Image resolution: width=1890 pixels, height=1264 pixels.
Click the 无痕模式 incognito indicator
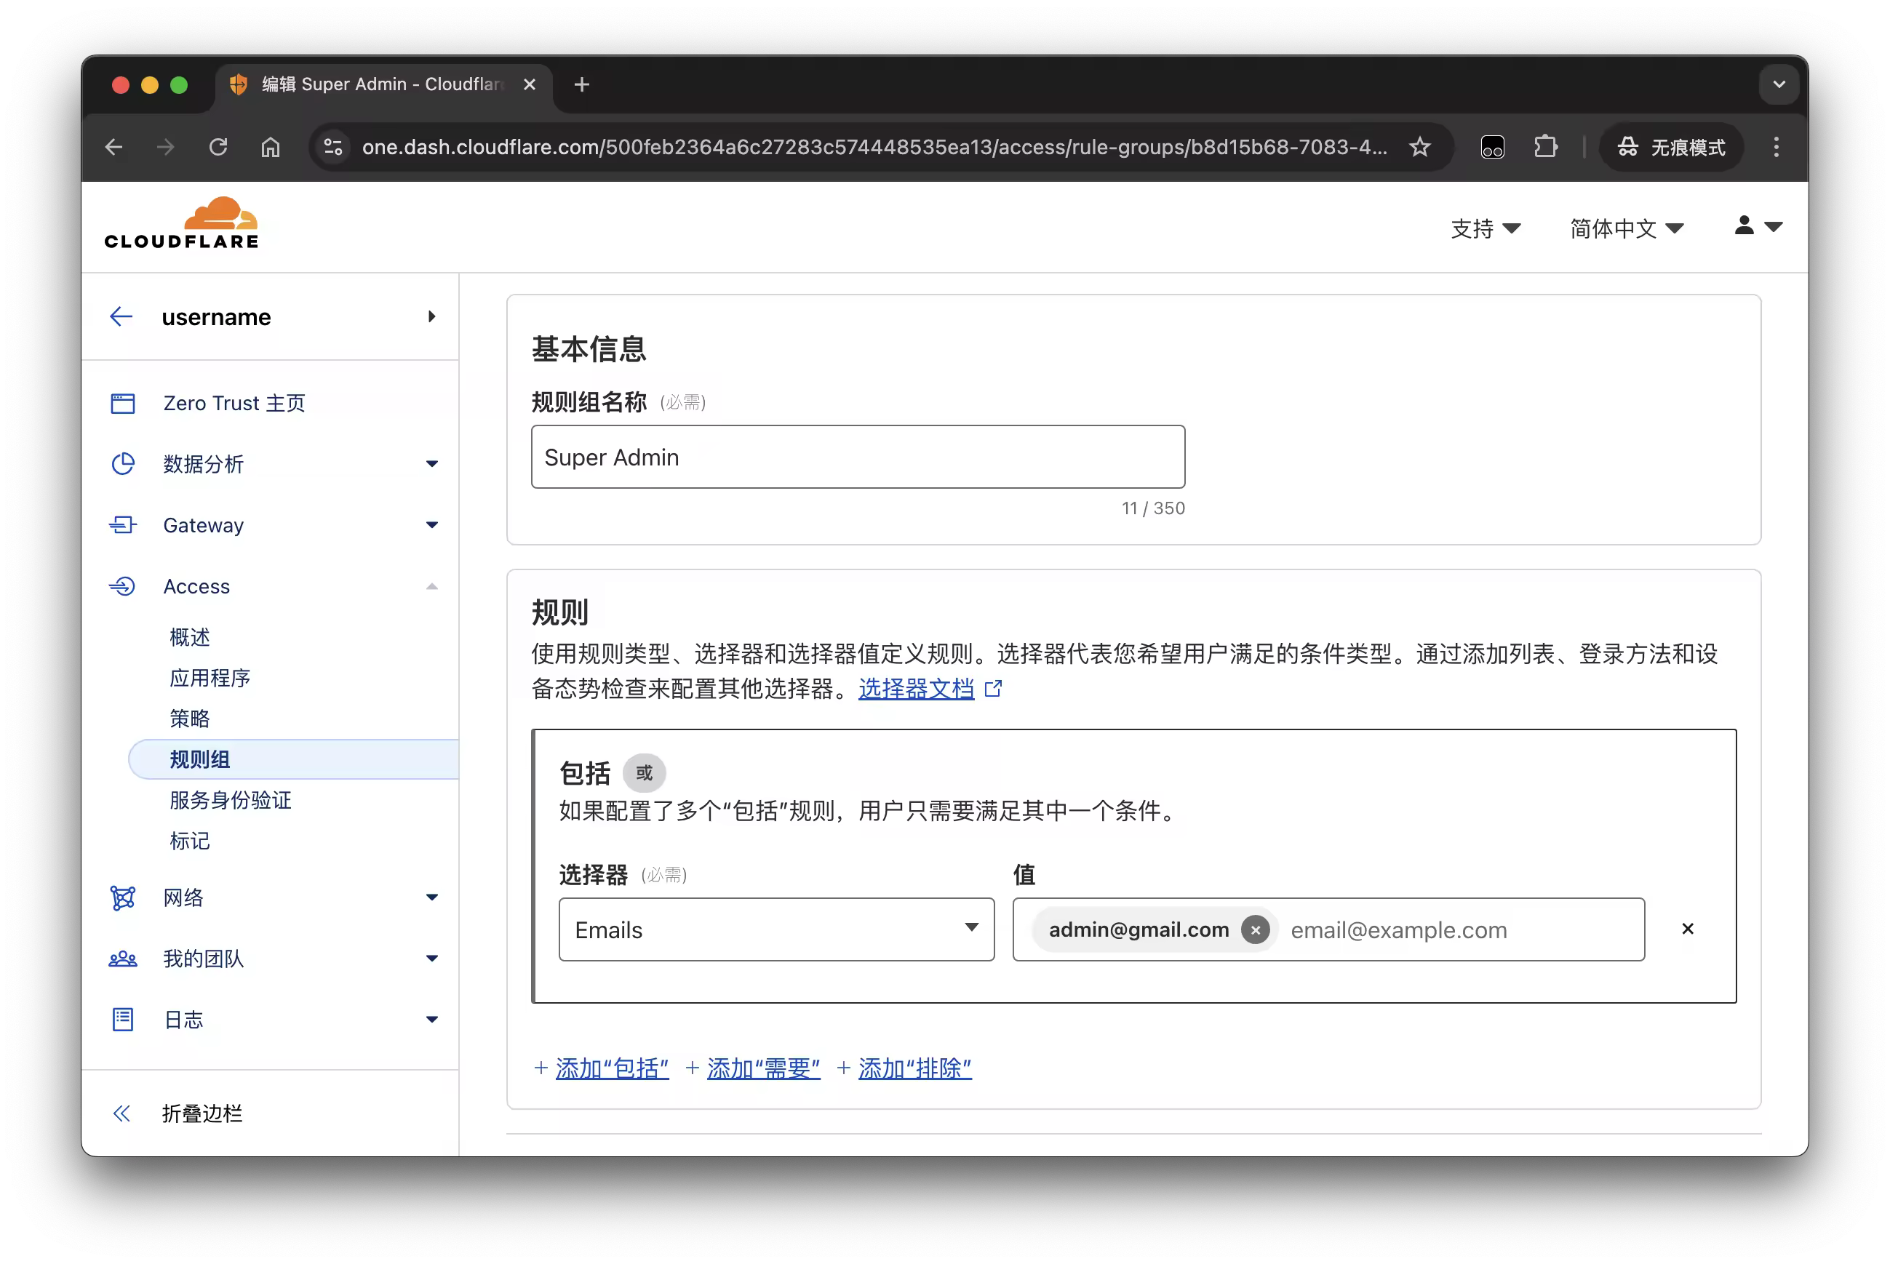click(x=1672, y=147)
